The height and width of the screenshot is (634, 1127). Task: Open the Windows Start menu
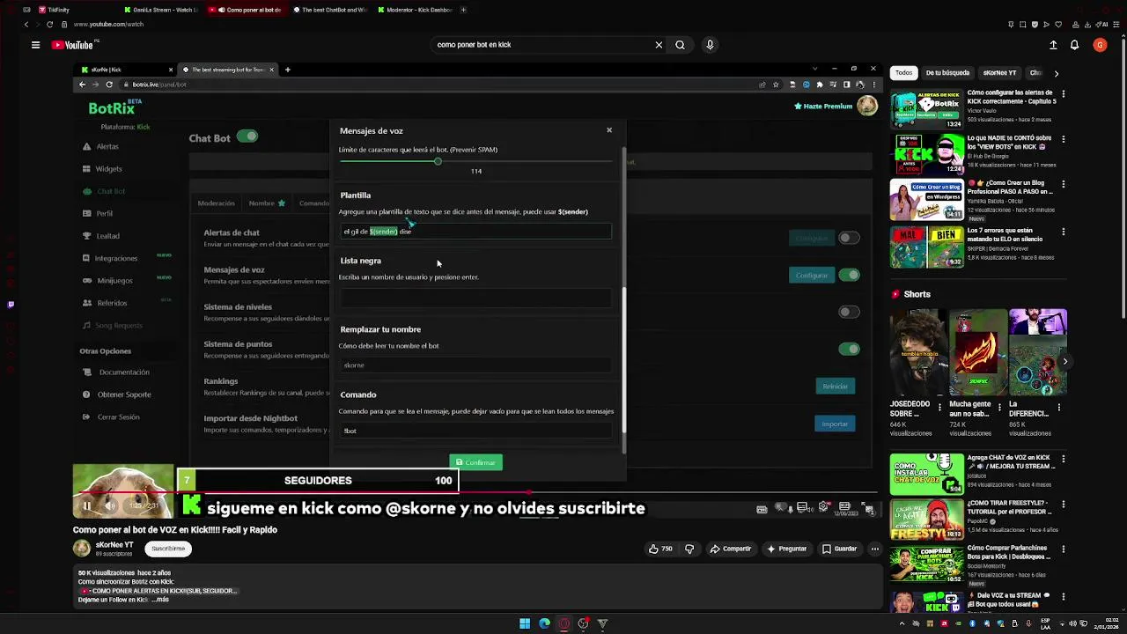point(525,623)
